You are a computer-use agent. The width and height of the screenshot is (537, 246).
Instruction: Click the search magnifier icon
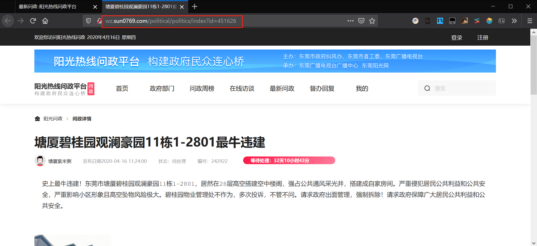[427, 88]
